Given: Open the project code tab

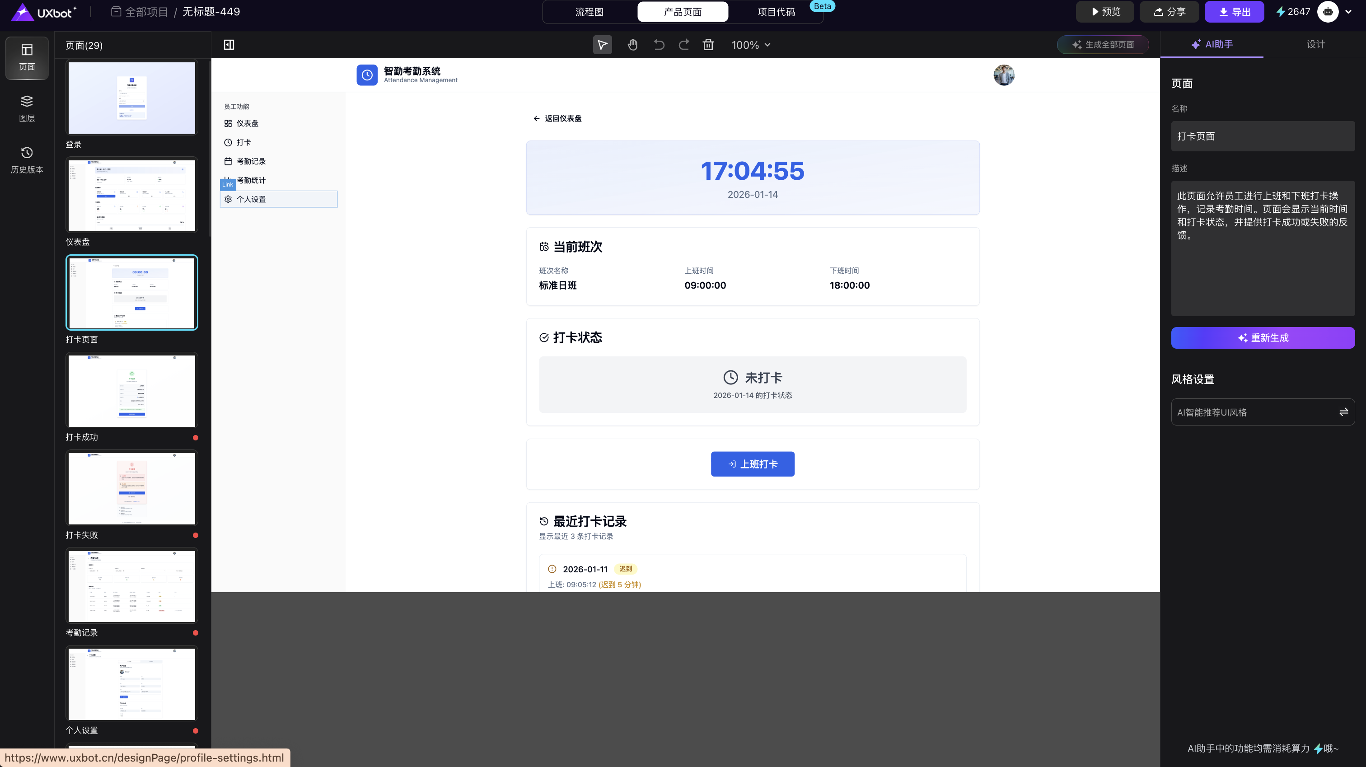Looking at the screenshot, I should [776, 12].
